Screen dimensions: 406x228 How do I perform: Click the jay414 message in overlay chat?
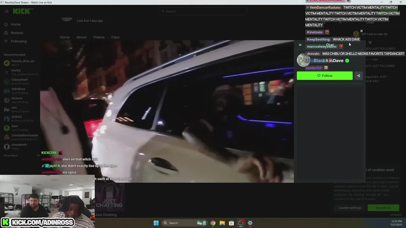[79, 166]
